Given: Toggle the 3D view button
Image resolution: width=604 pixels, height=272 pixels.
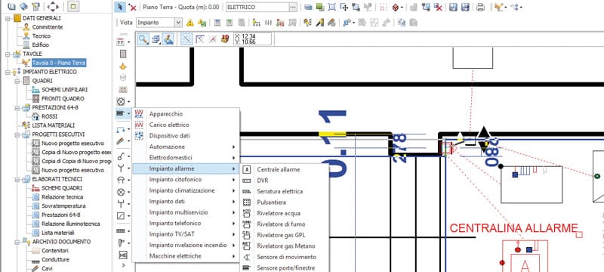Looking at the screenshot, I should tap(224, 39).
